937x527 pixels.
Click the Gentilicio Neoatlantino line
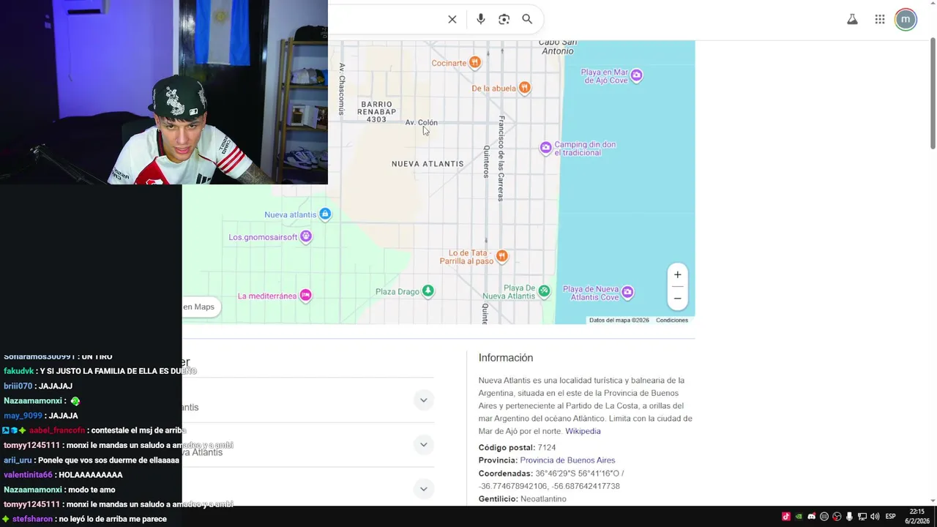click(523, 499)
